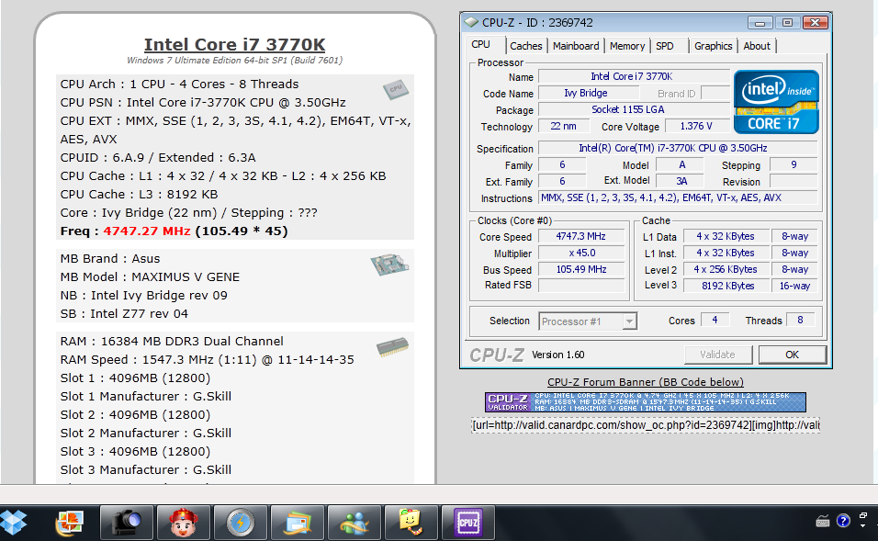Click the Stepping "9" field

tap(794, 164)
